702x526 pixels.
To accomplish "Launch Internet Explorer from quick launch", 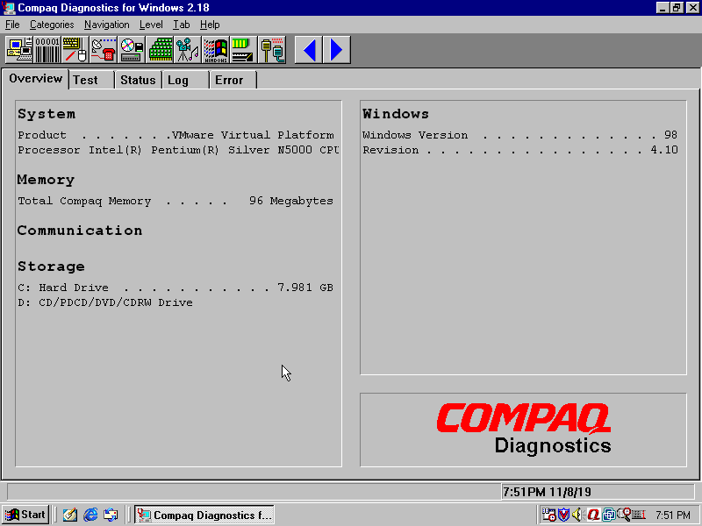I will pos(90,515).
